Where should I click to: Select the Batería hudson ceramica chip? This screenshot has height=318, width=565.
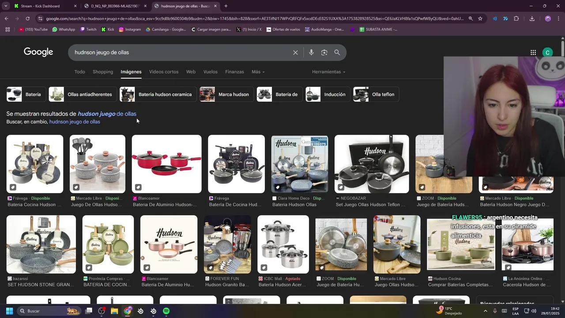pos(158,95)
